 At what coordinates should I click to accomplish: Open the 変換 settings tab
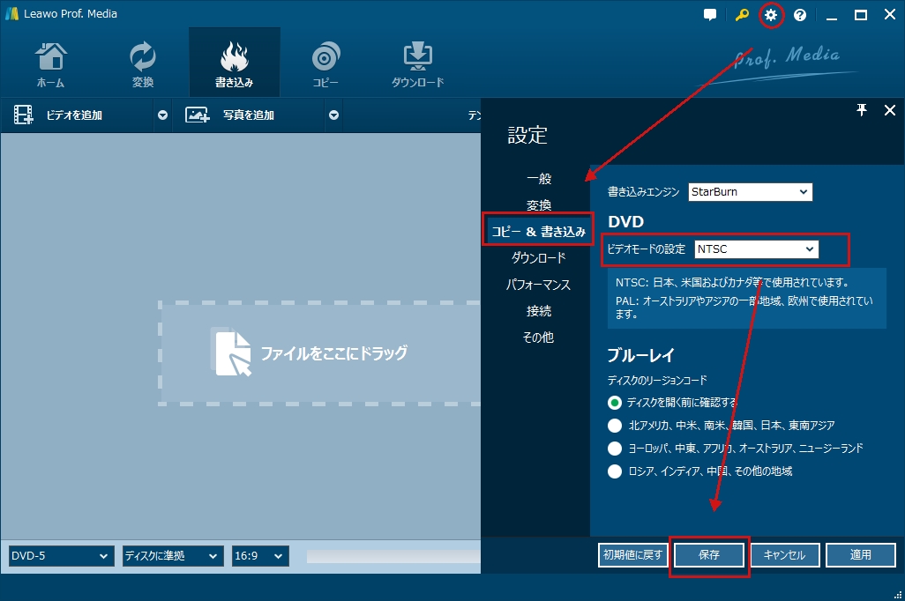click(x=539, y=205)
